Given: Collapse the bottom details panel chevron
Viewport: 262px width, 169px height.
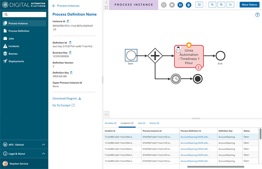Looking at the screenshot, I should [x=106, y=115].
